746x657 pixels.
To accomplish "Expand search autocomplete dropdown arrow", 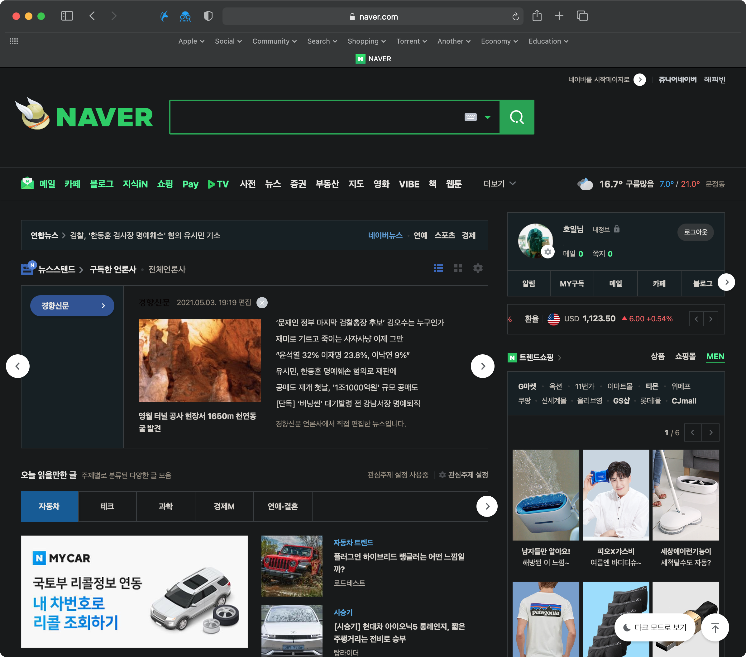I will (x=487, y=117).
